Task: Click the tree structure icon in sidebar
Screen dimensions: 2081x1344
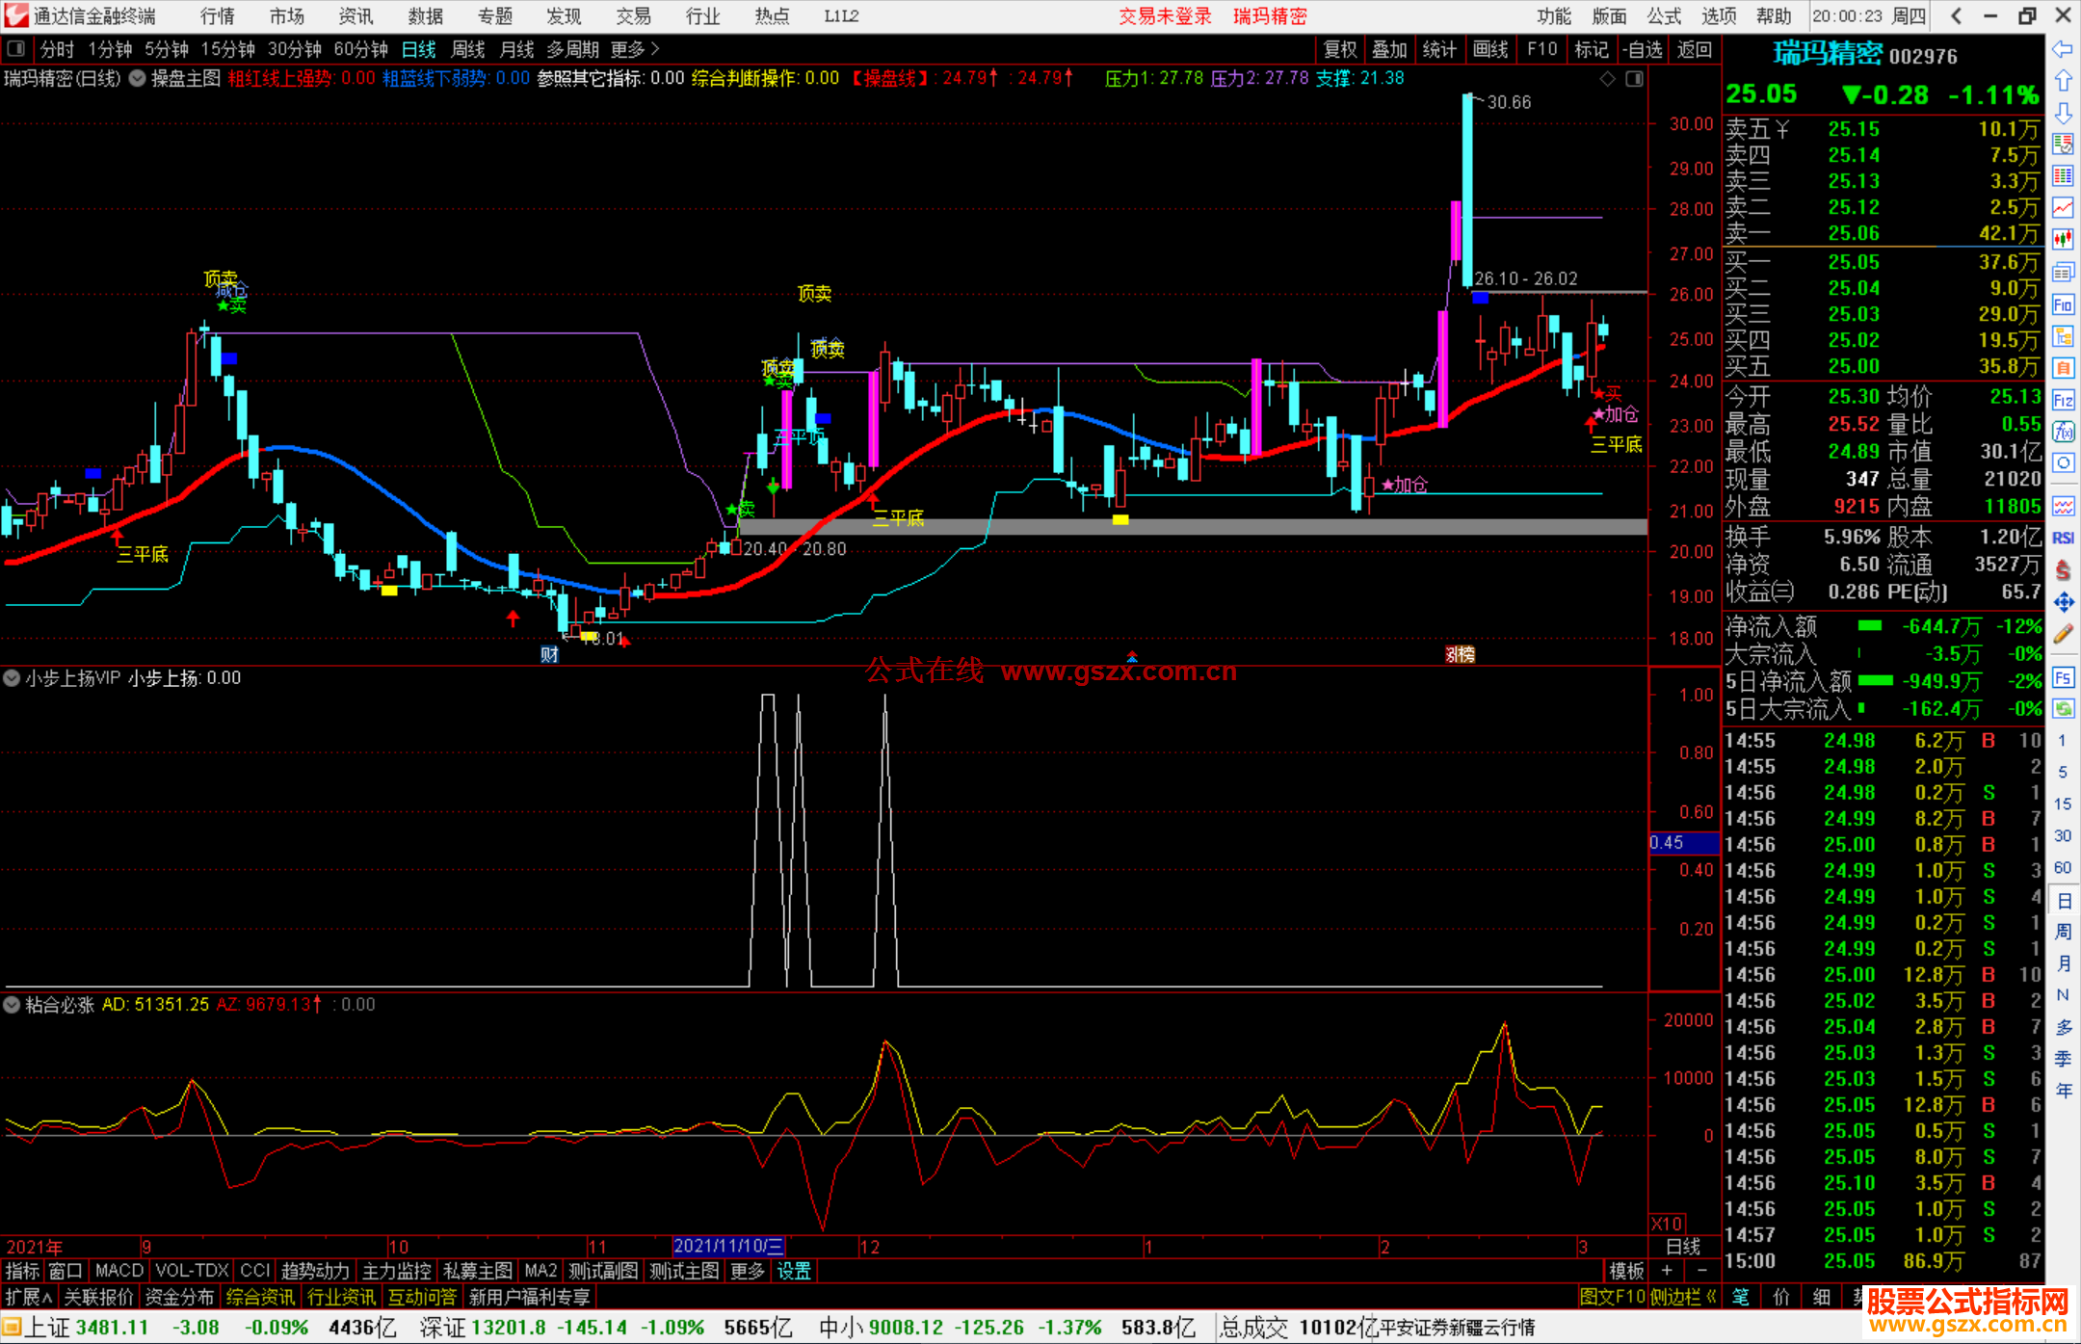Action: coord(2063,336)
